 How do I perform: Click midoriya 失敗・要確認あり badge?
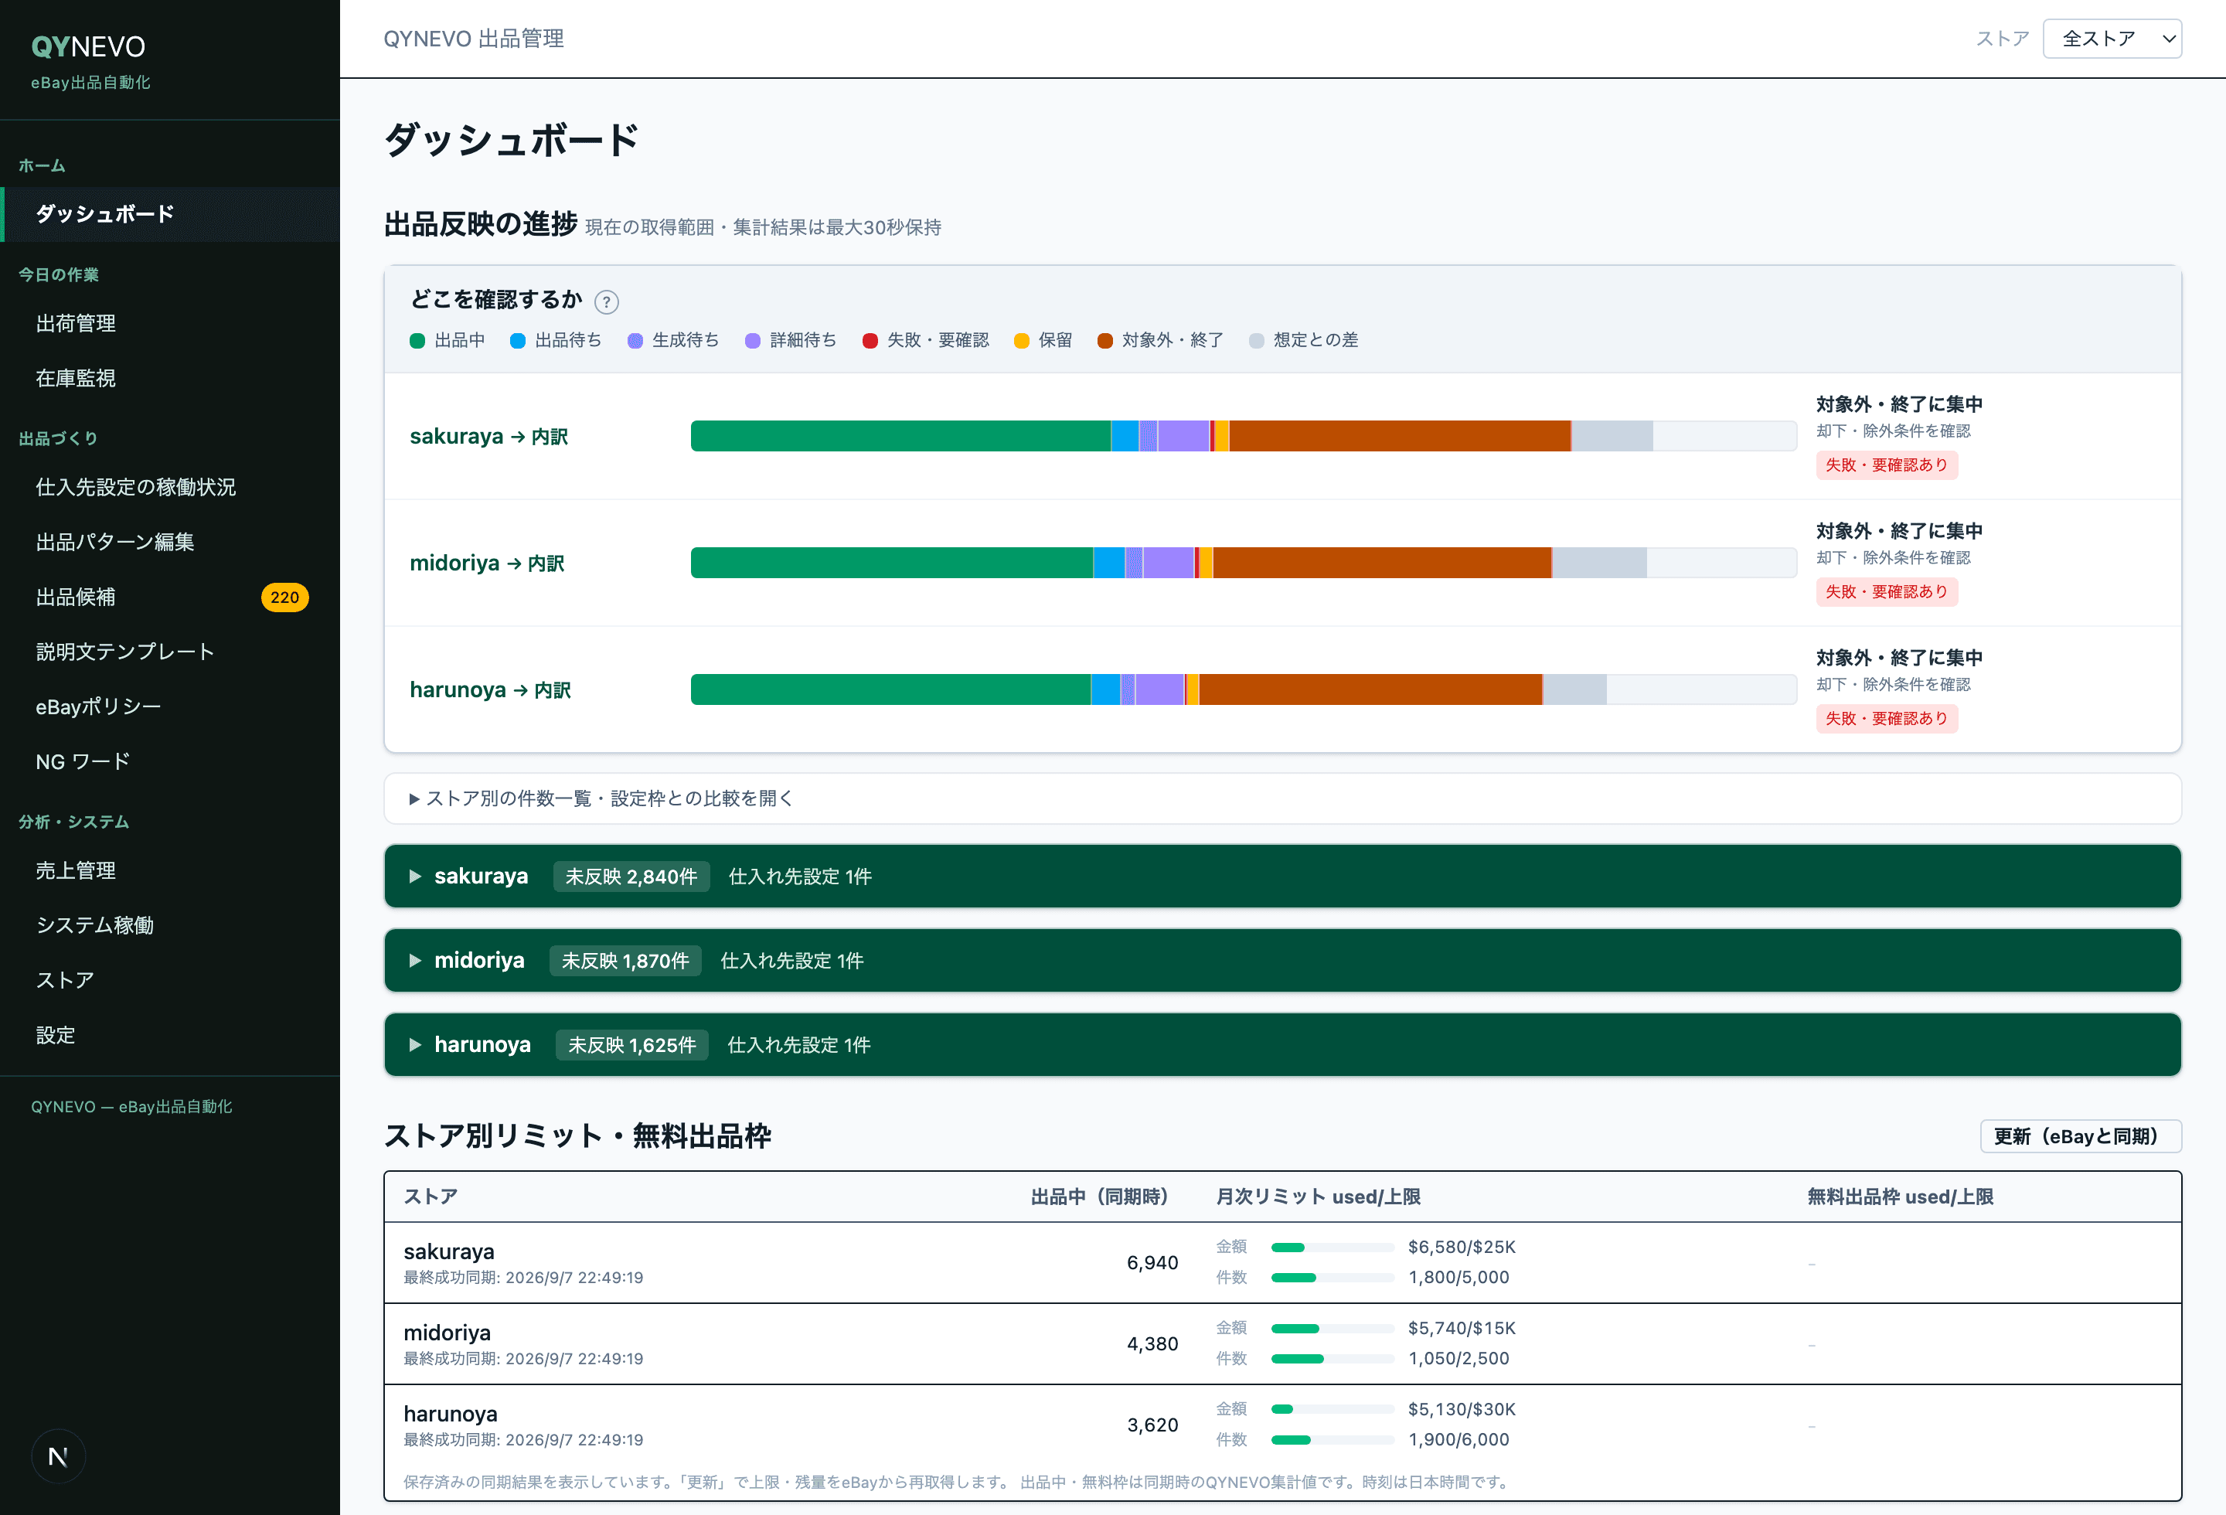point(1886,592)
